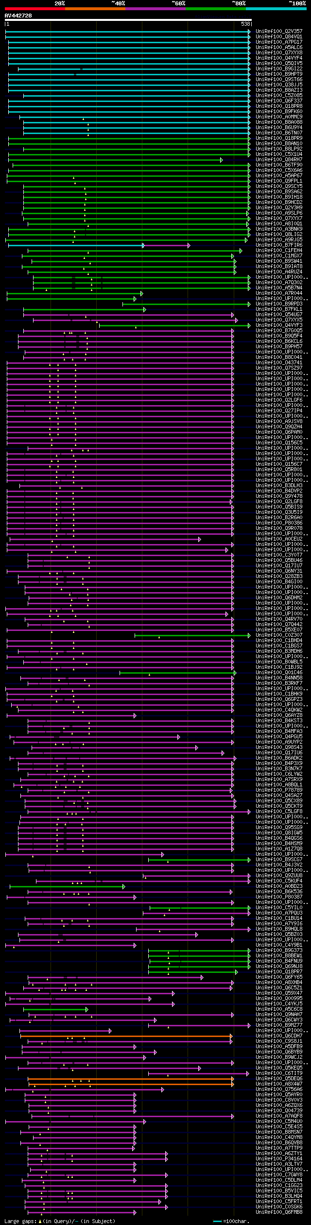311x1225 pixels.
Task: Select hit label UniRef100_Q7XYX8
Action: [x=279, y=52]
